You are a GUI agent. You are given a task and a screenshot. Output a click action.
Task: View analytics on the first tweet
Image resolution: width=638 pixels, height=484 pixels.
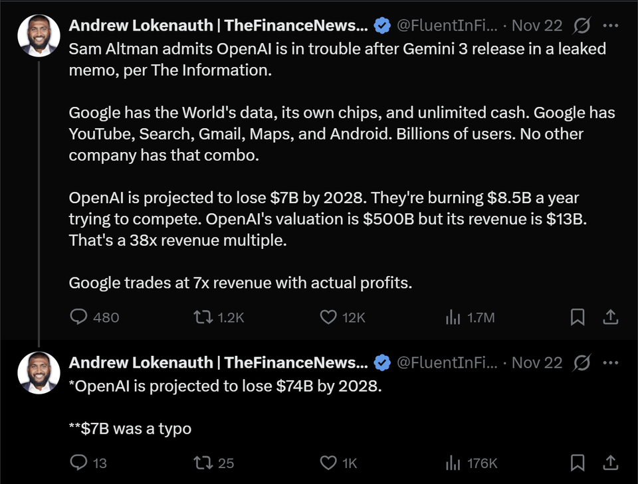click(x=453, y=317)
